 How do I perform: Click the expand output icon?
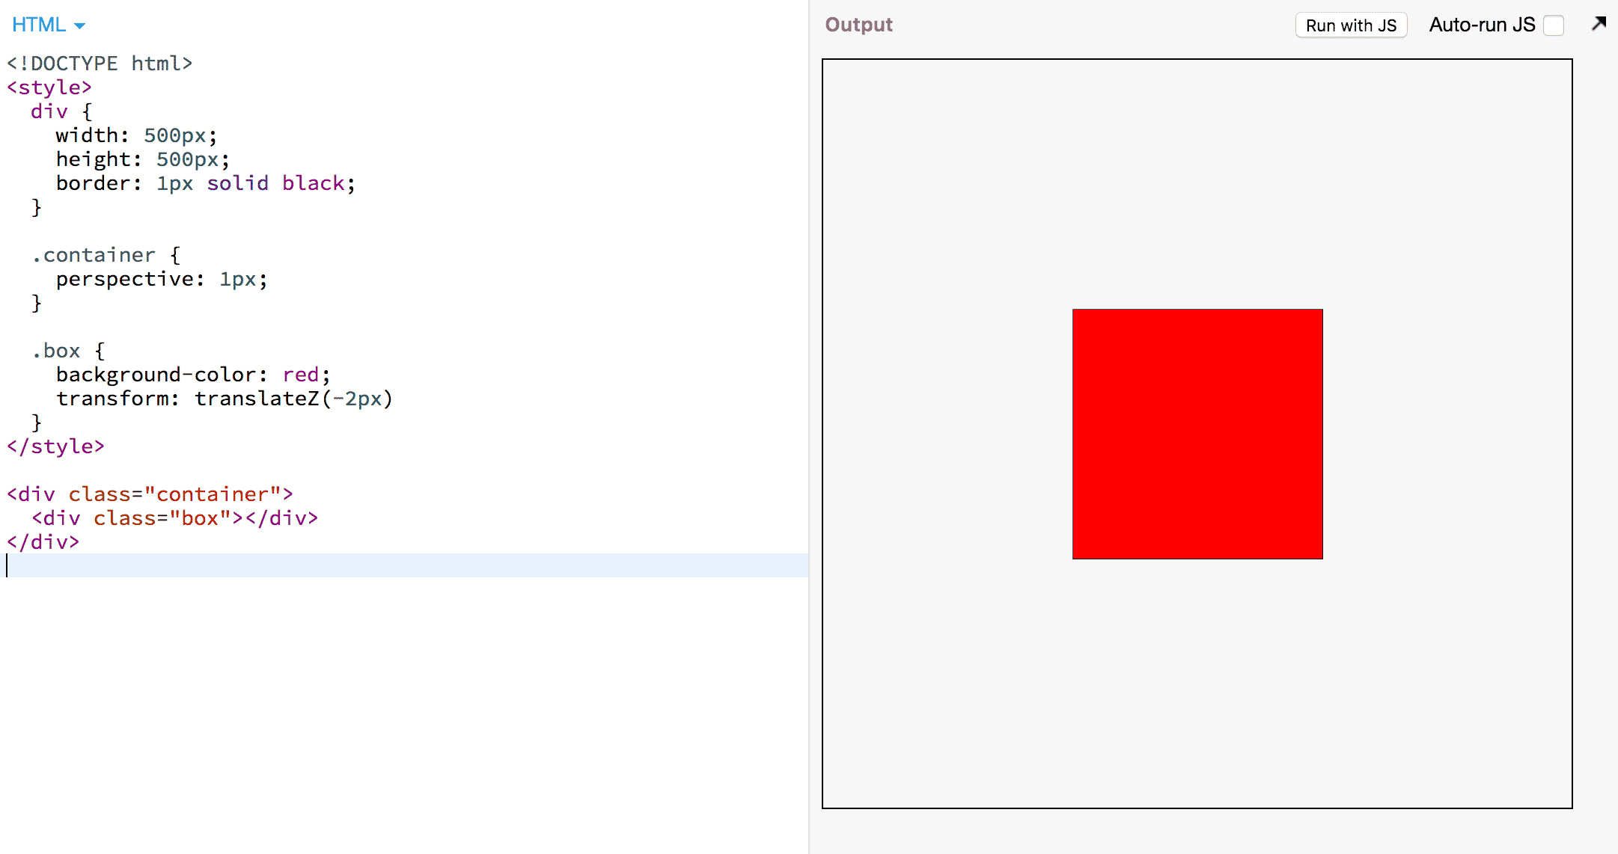(1599, 23)
